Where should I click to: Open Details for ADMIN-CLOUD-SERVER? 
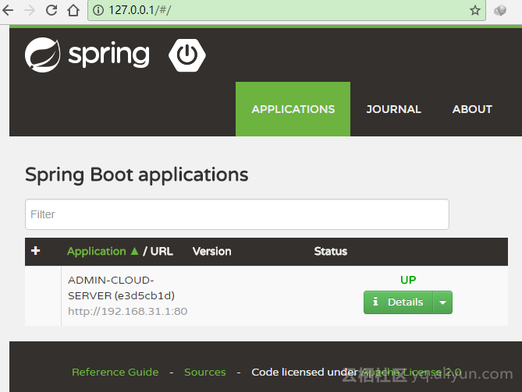point(399,302)
